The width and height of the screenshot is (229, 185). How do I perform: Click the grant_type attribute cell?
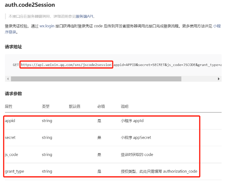14,172
